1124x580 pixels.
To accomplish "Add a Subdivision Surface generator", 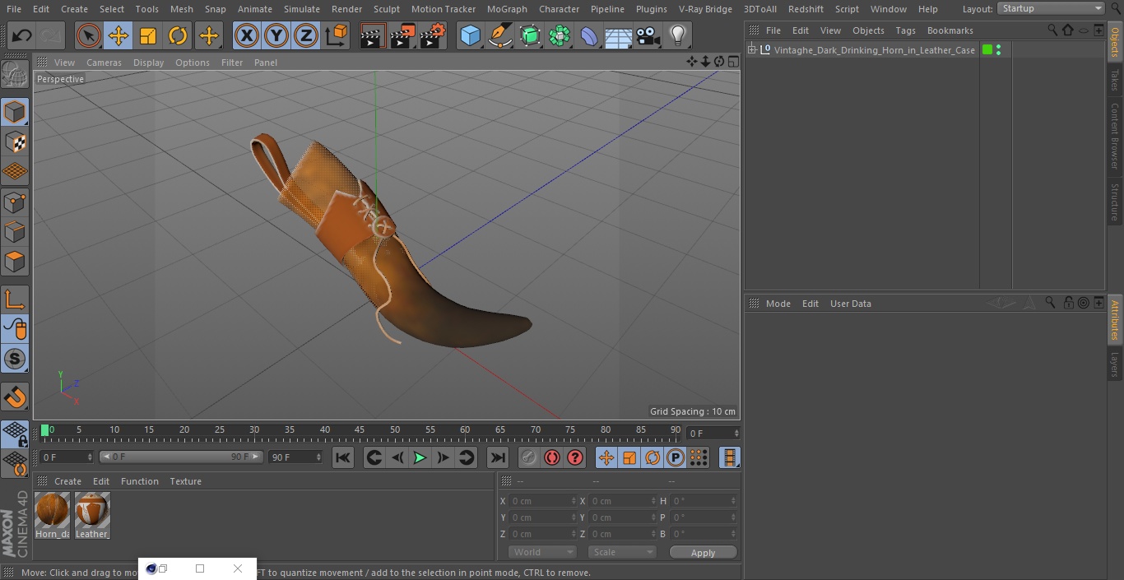I will [x=530, y=36].
